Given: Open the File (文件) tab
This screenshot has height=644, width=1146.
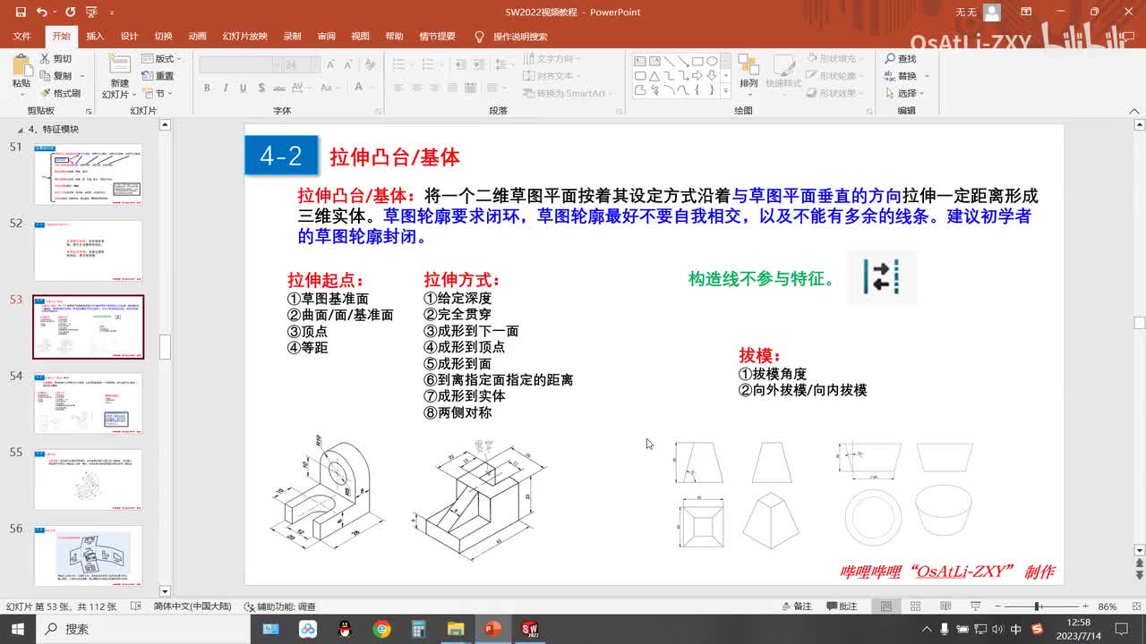Looking at the screenshot, I should tap(22, 37).
